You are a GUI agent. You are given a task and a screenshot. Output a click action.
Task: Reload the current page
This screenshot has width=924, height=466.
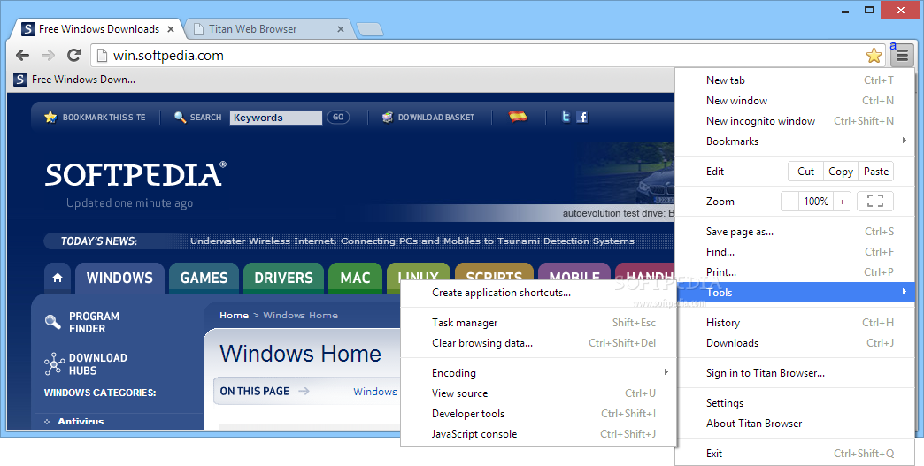pyautogui.click(x=73, y=56)
